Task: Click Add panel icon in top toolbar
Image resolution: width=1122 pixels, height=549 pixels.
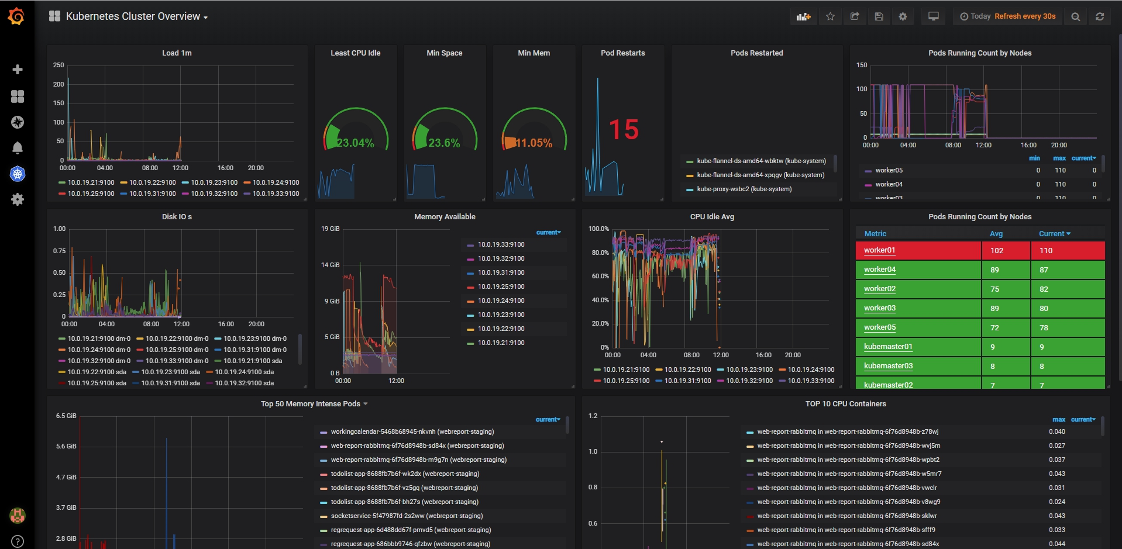Action: click(x=804, y=16)
